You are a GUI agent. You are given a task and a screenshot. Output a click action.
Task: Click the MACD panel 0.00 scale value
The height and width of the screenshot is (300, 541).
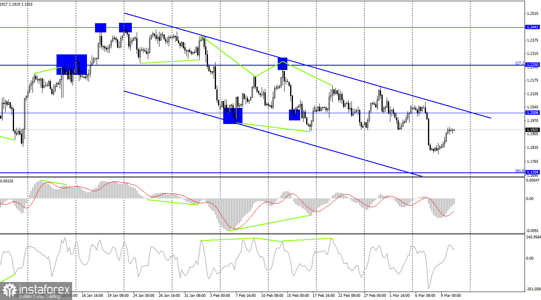[530, 199]
